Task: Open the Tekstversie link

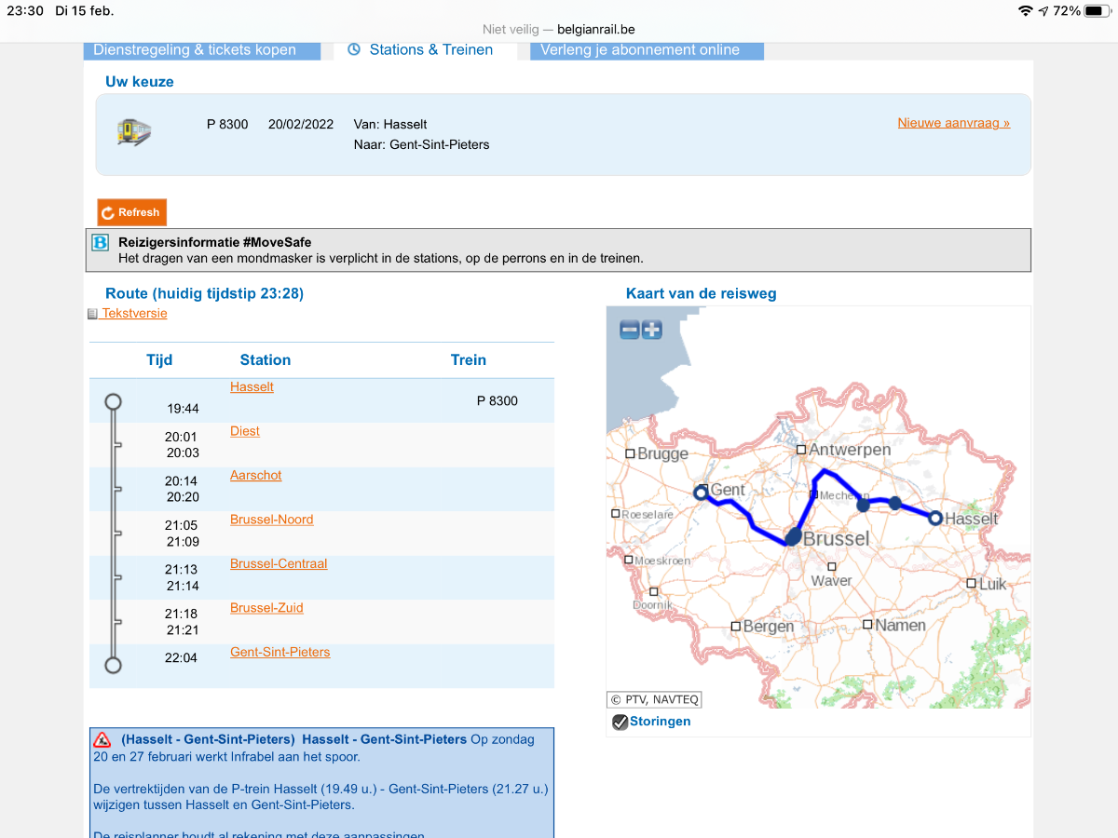Action: 134,314
